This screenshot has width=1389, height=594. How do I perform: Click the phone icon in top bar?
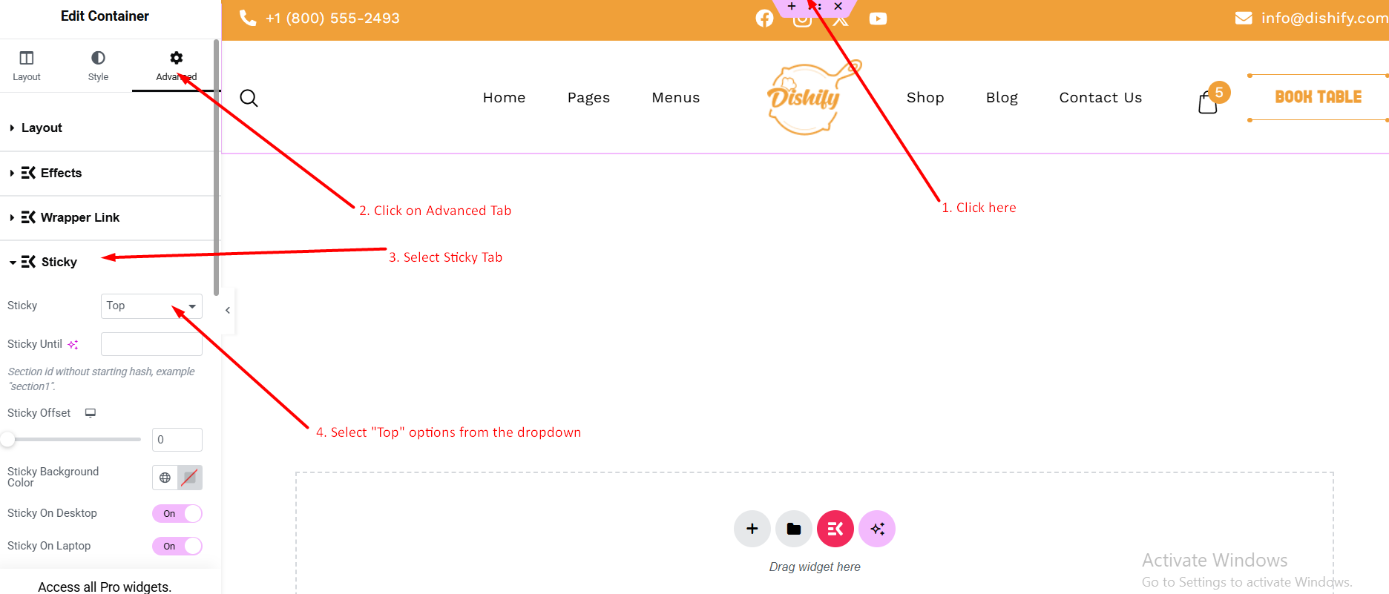(248, 18)
